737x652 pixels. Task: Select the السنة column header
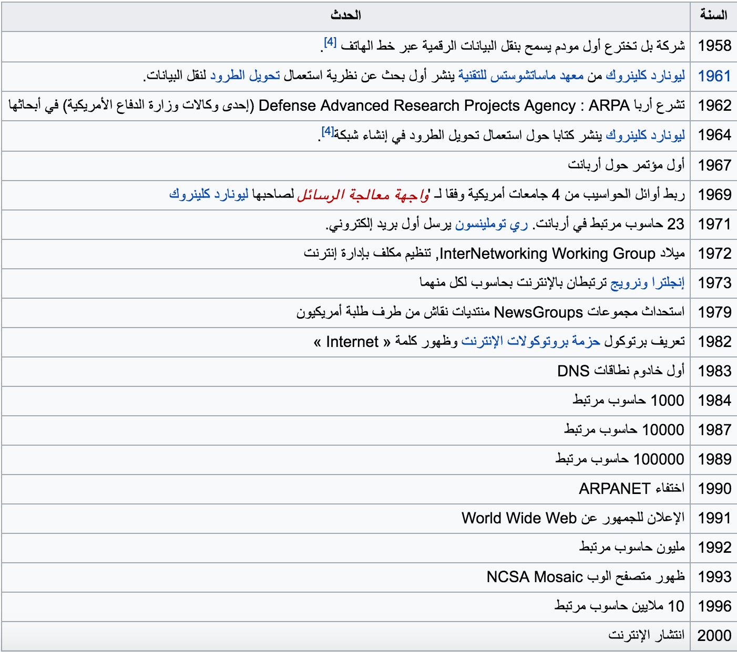[713, 15]
